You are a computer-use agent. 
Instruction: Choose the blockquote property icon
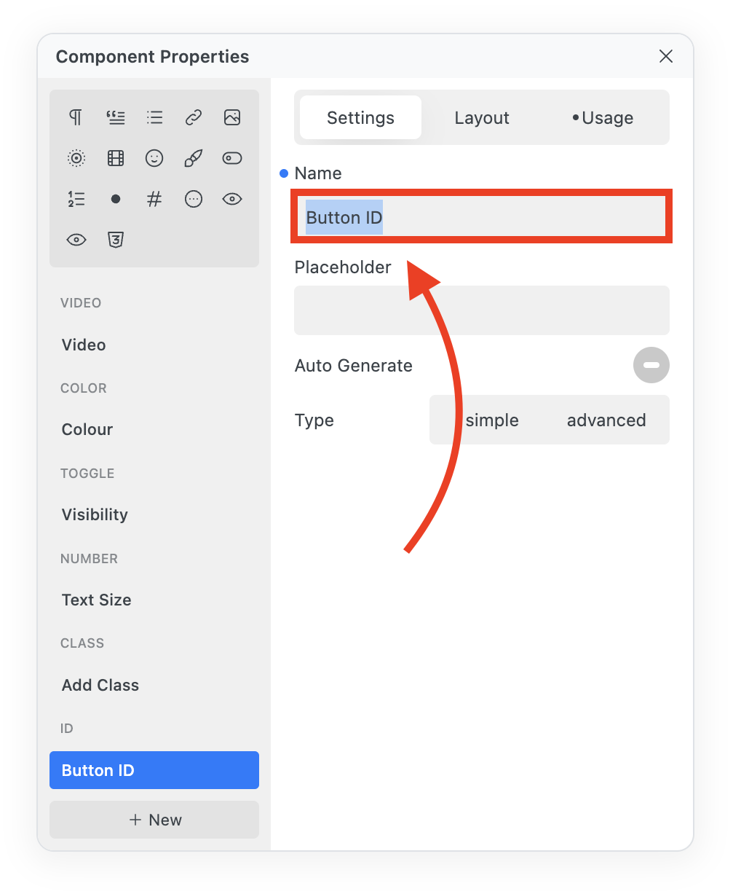point(115,117)
